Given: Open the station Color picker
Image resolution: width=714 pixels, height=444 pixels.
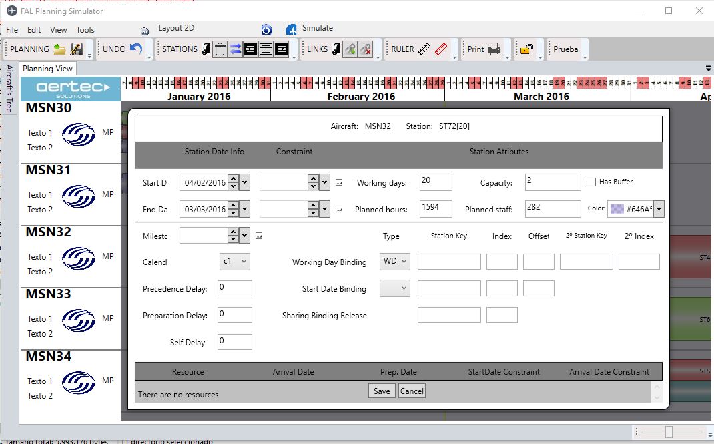Looking at the screenshot, I should coord(659,209).
